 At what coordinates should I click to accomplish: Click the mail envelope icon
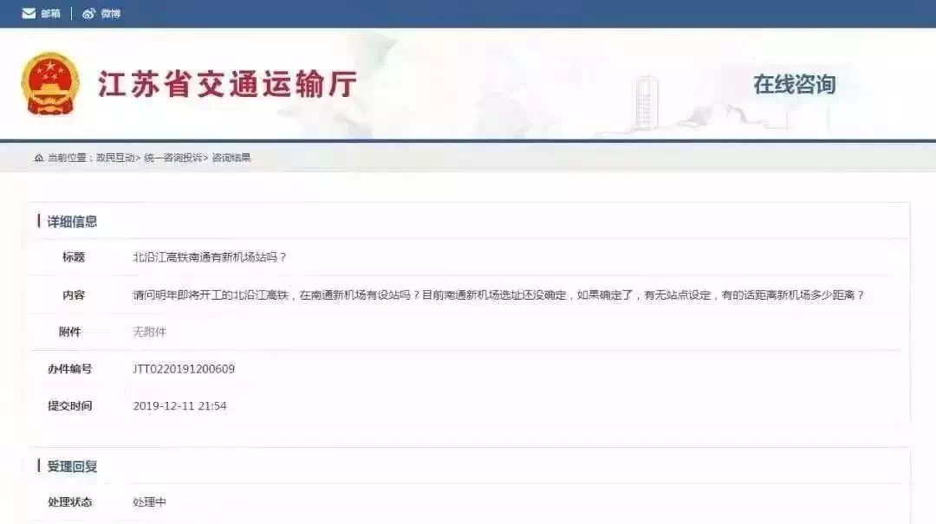29,13
